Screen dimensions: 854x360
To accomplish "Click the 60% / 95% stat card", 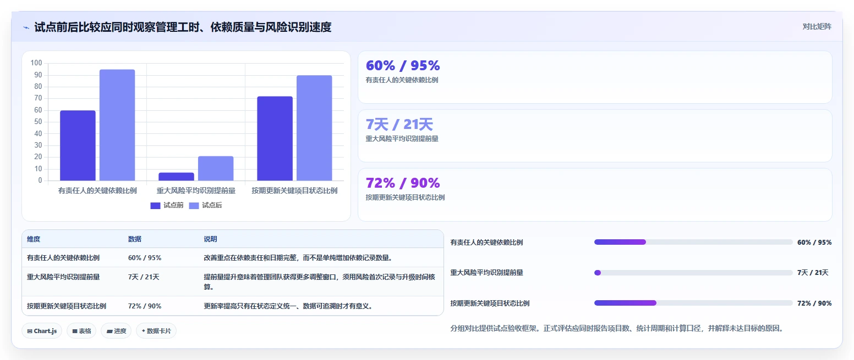I will click(x=595, y=77).
